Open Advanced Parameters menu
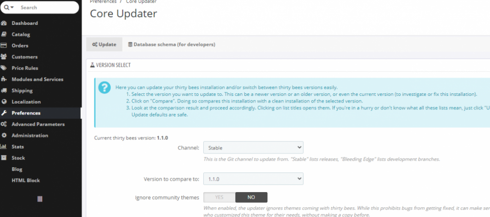 pos(38,125)
